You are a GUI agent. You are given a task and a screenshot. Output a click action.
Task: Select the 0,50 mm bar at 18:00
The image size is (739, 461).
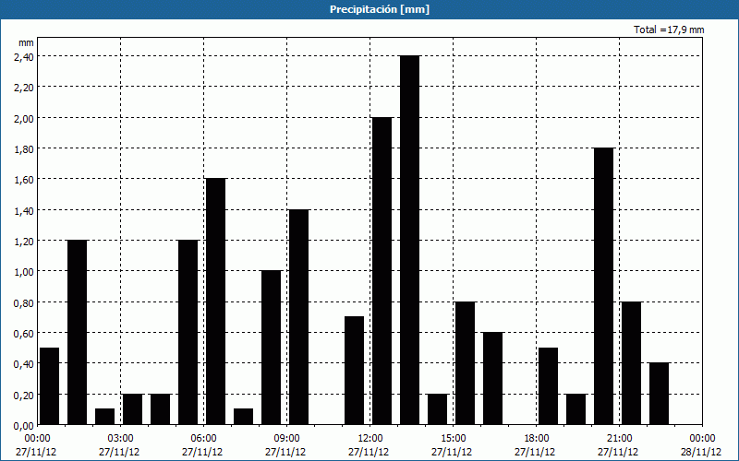tap(548, 386)
